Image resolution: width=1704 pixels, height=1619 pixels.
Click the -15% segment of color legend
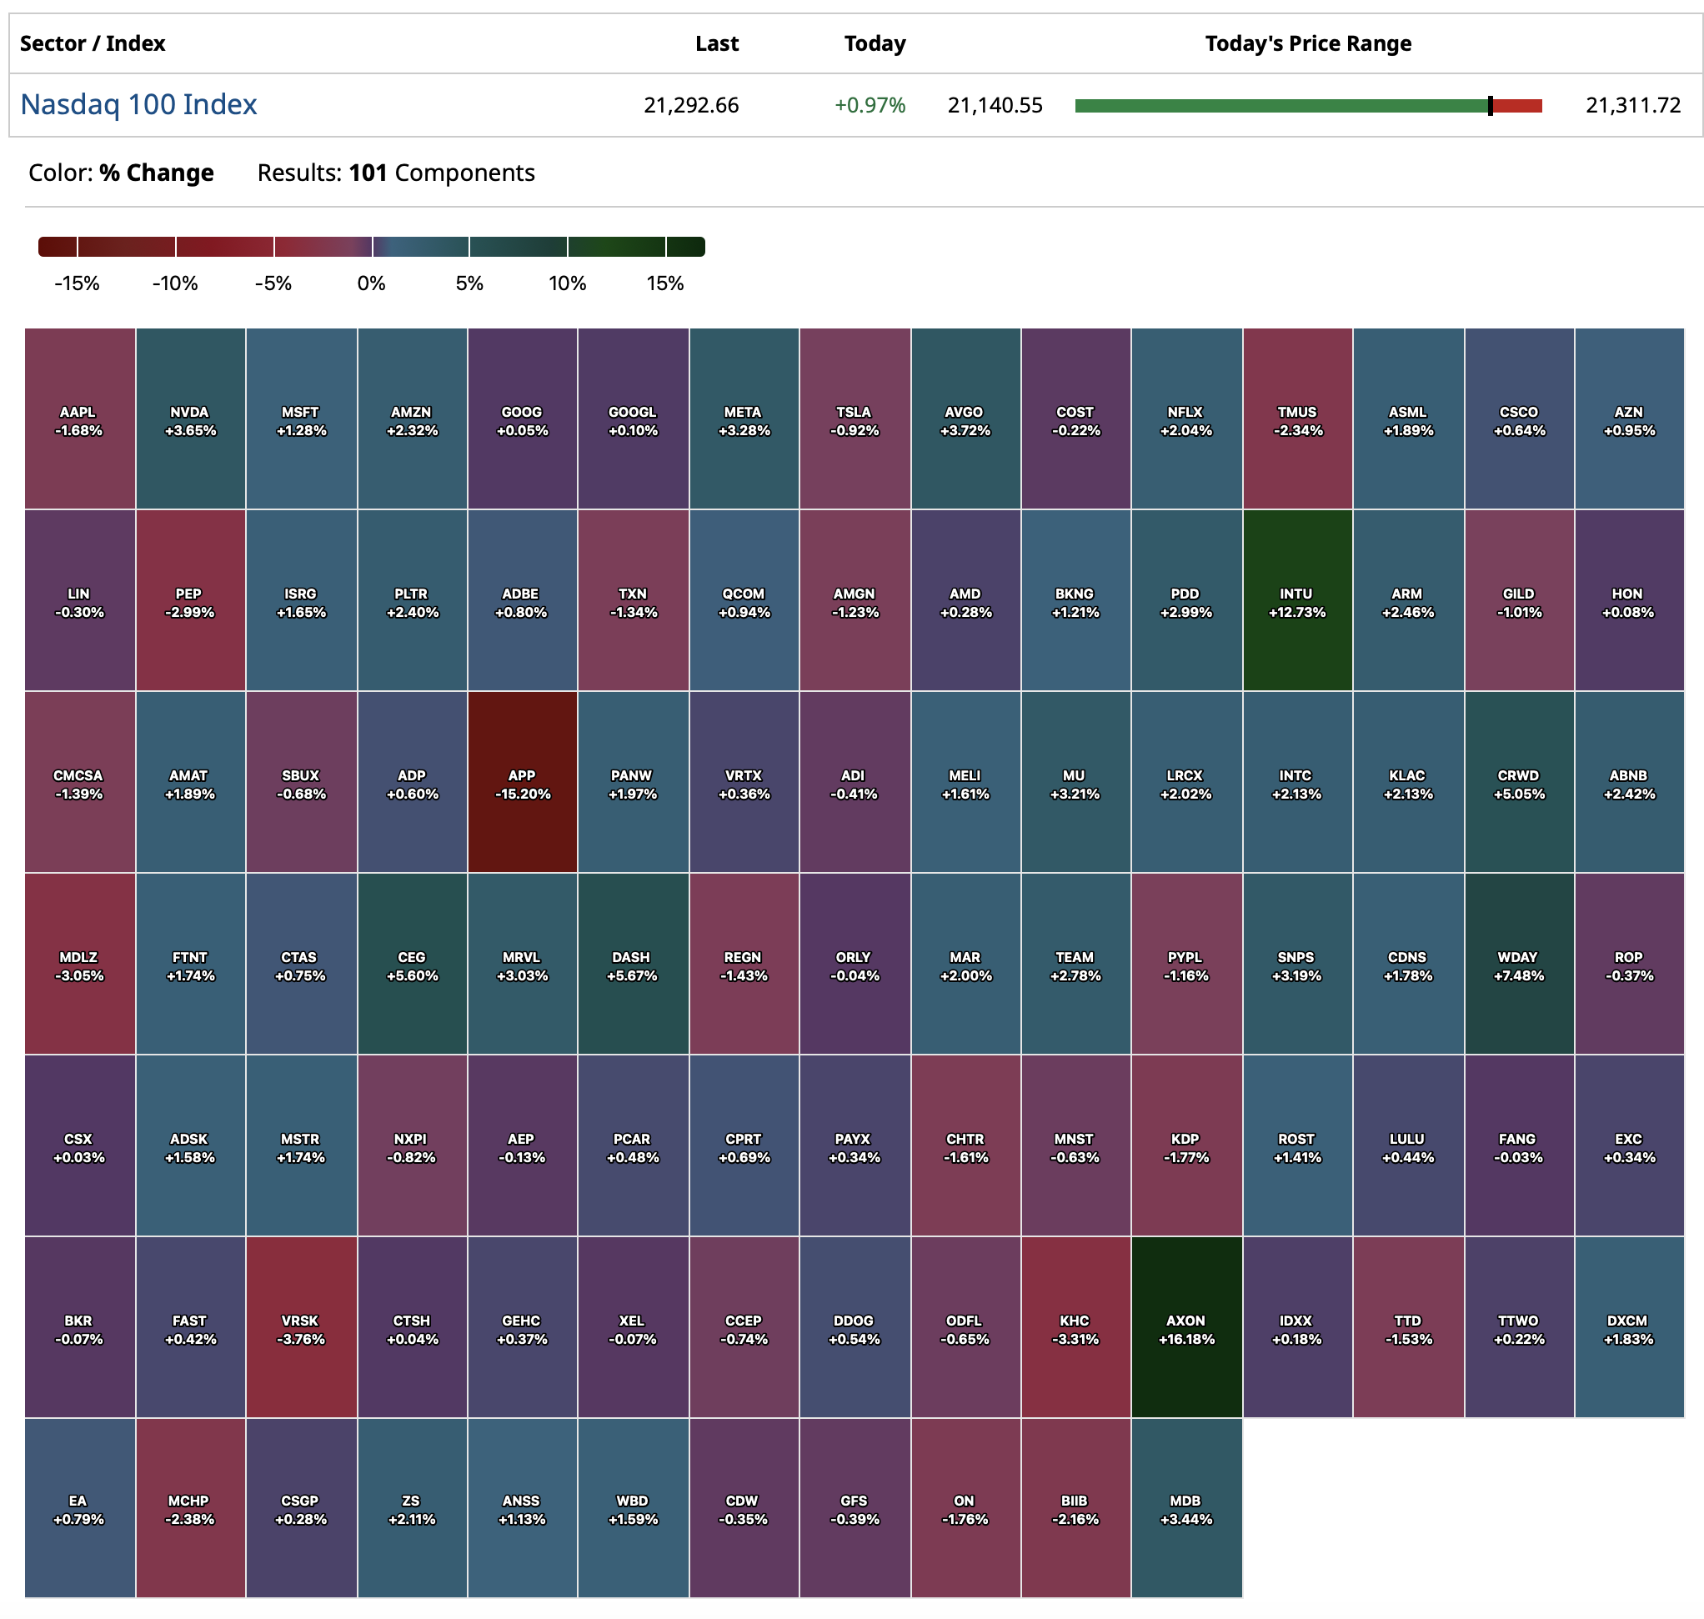58,247
